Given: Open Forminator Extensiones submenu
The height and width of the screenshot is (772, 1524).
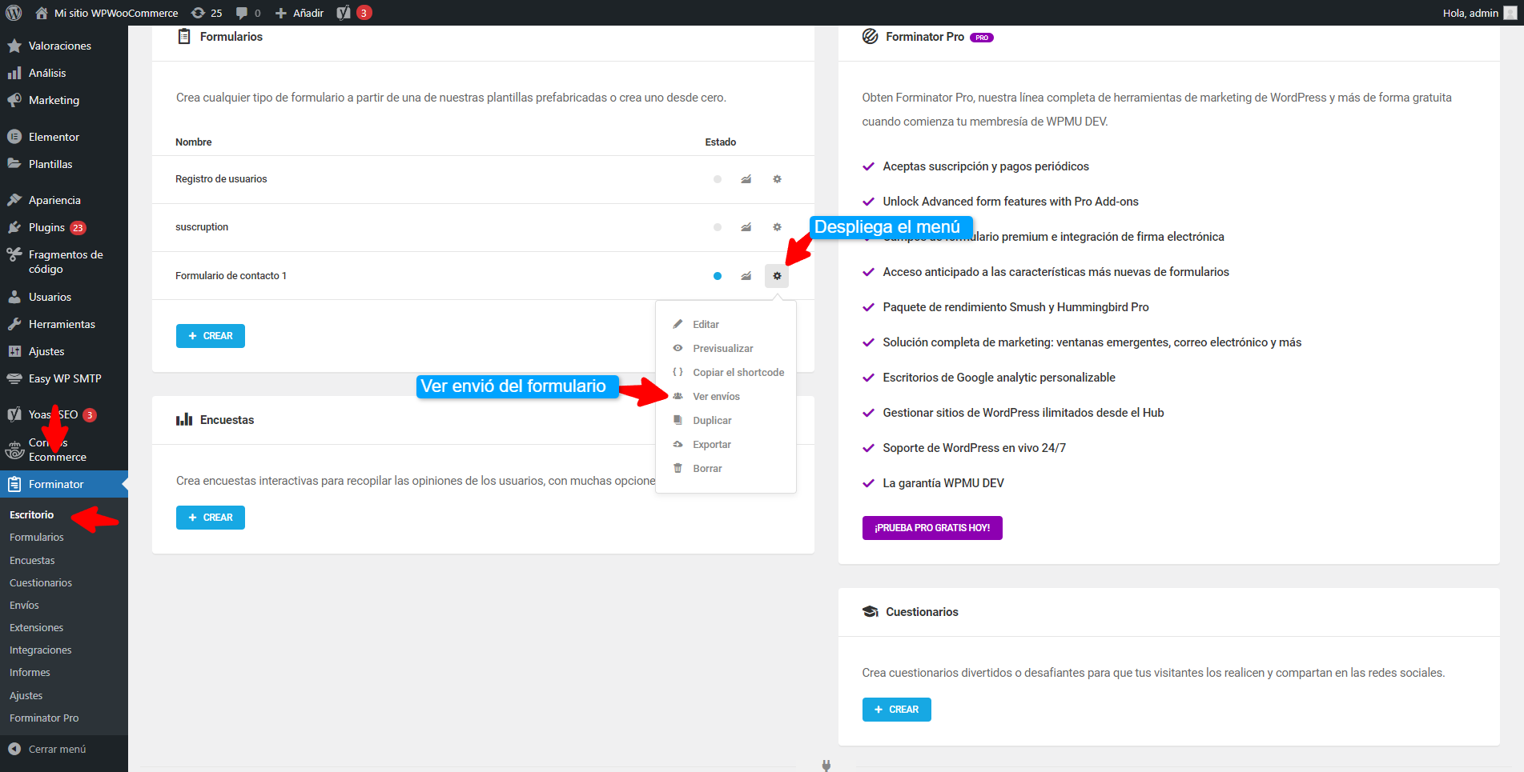Looking at the screenshot, I should pos(37,628).
